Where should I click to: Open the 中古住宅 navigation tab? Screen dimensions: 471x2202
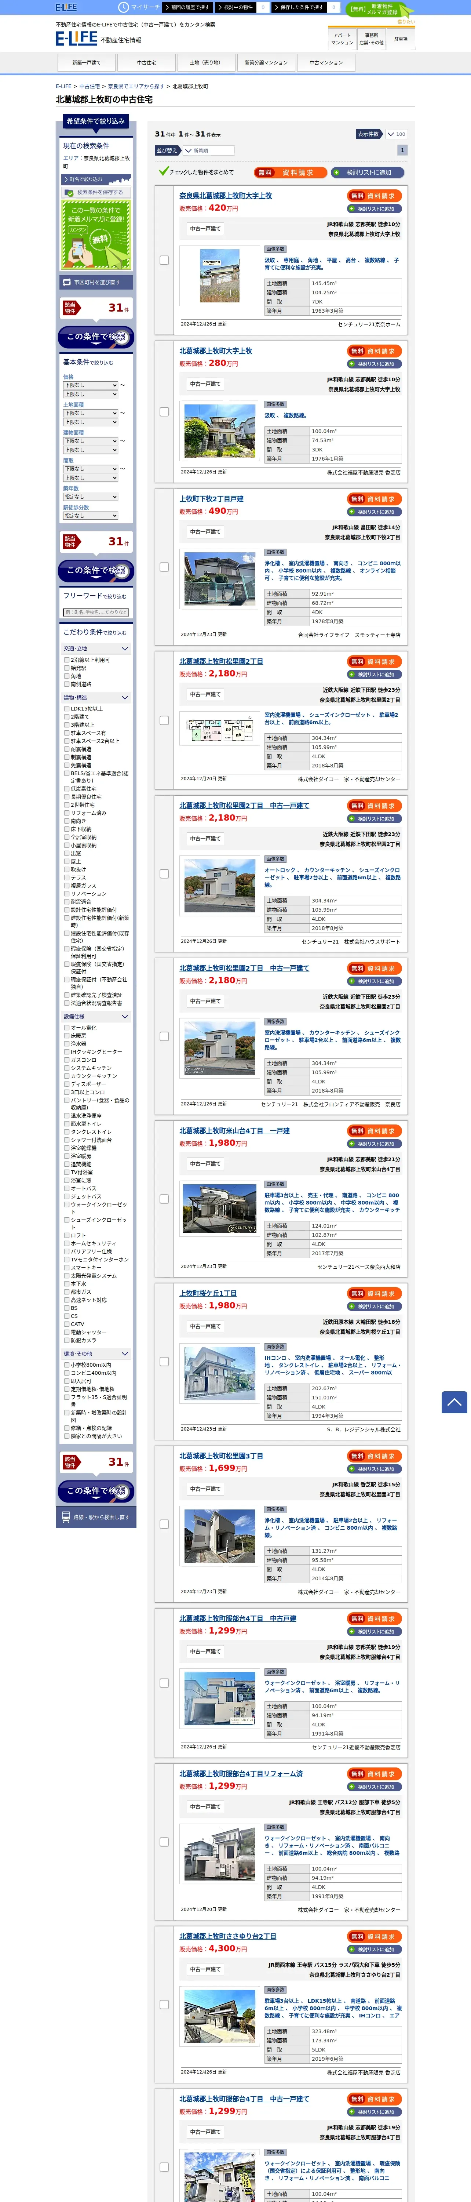[146, 62]
